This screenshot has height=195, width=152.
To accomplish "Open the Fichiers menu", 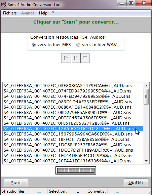I will pyautogui.click(x=10, y=13).
